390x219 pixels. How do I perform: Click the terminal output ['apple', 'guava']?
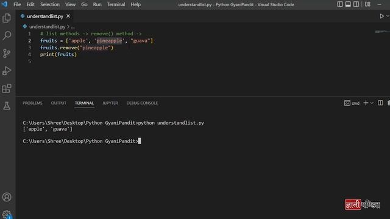tap(48, 129)
